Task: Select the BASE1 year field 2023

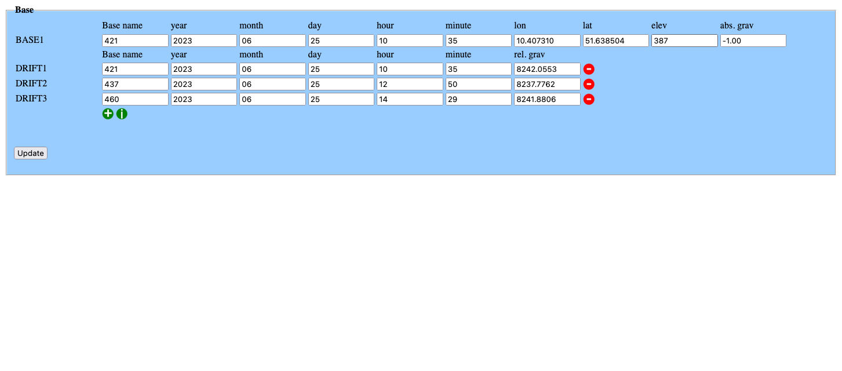Action: (x=203, y=41)
